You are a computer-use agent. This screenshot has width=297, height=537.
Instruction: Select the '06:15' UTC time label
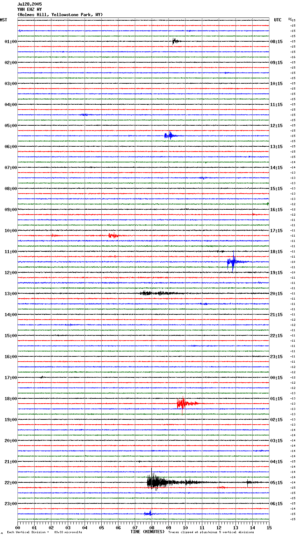[x=276, y=504]
